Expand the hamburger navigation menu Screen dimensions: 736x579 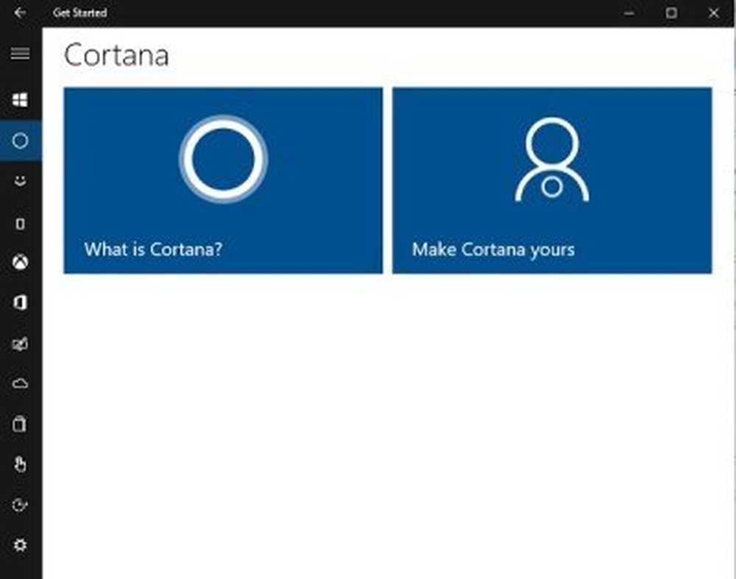(21, 54)
